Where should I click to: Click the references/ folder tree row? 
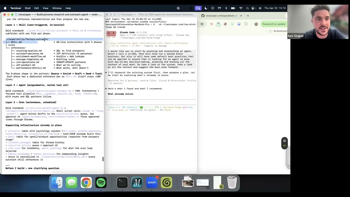[x=18, y=48]
